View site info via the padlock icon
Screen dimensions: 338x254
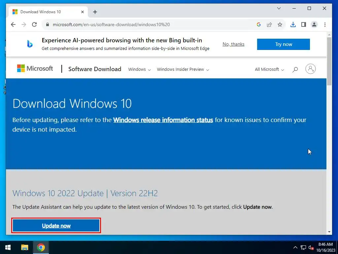click(x=48, y=24)
